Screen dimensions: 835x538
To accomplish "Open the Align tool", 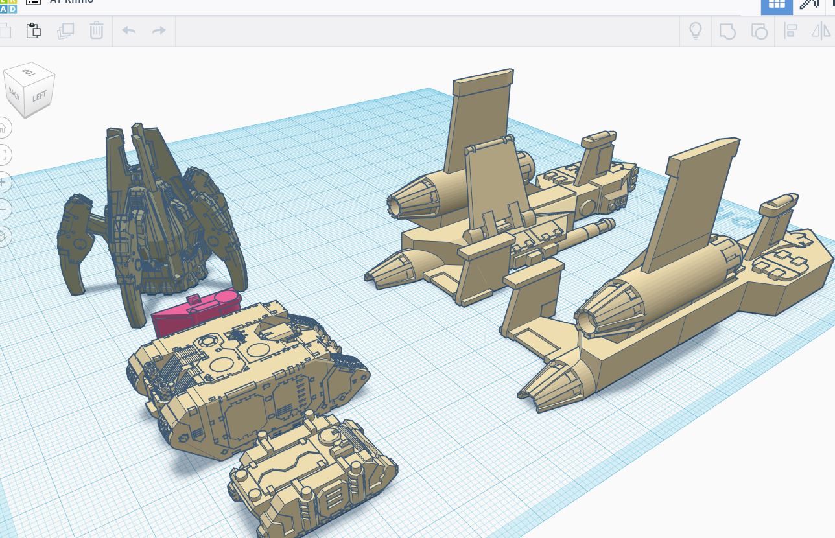I will [x=790, y=31].
